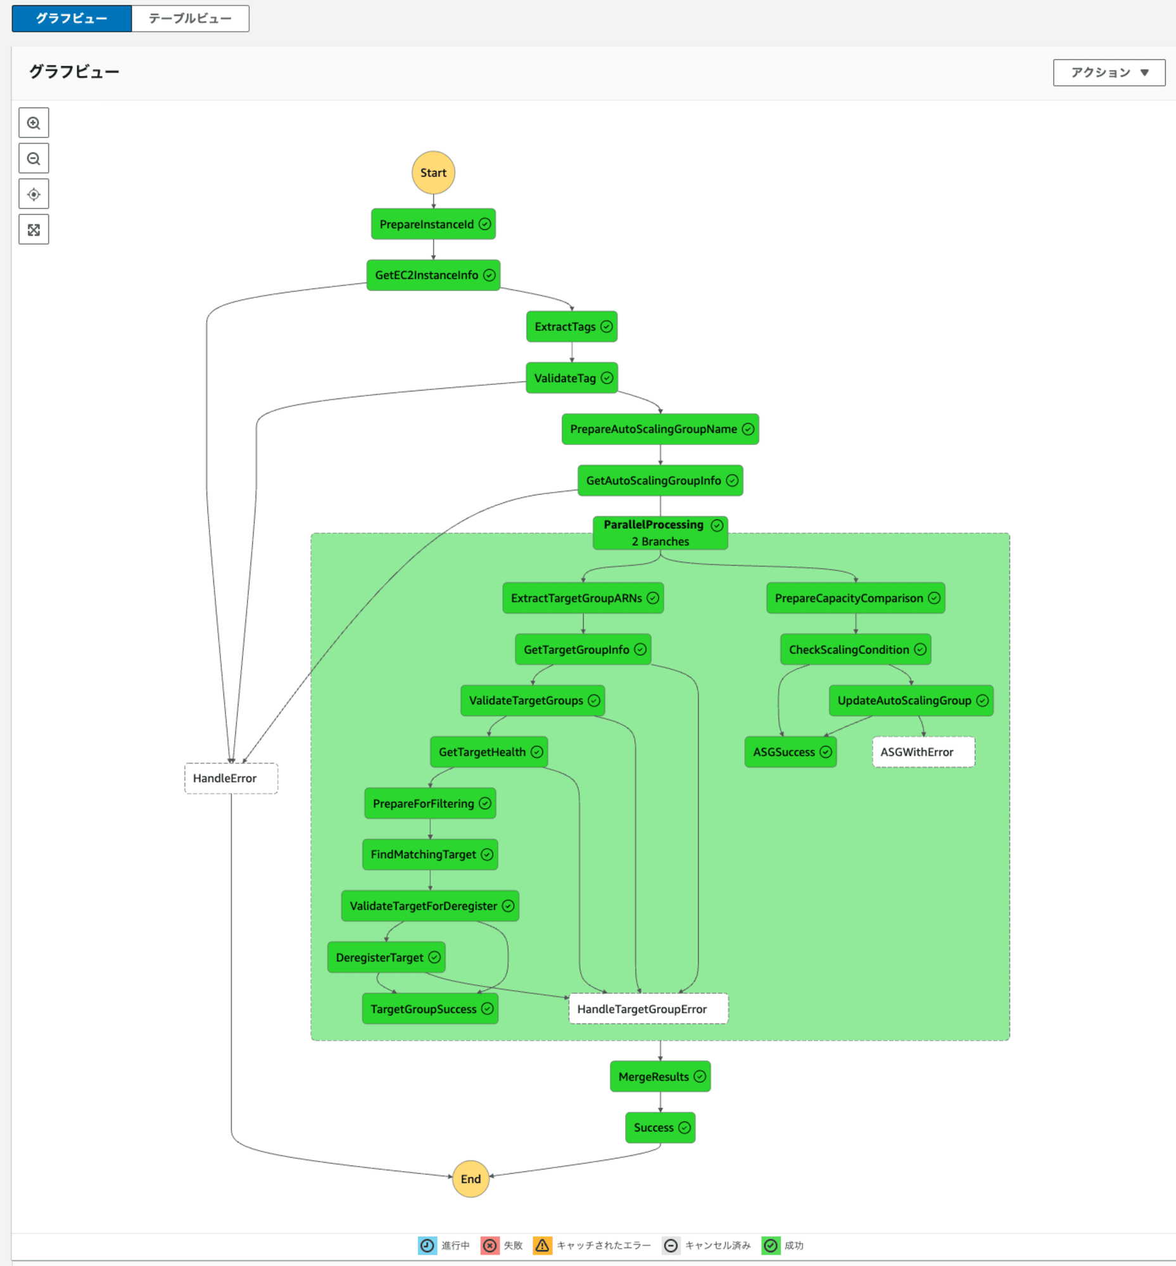Select the ValidateTag state
Image resolution: width=1176 pixels, height=1266 pixels.
[x=571, y=378]
